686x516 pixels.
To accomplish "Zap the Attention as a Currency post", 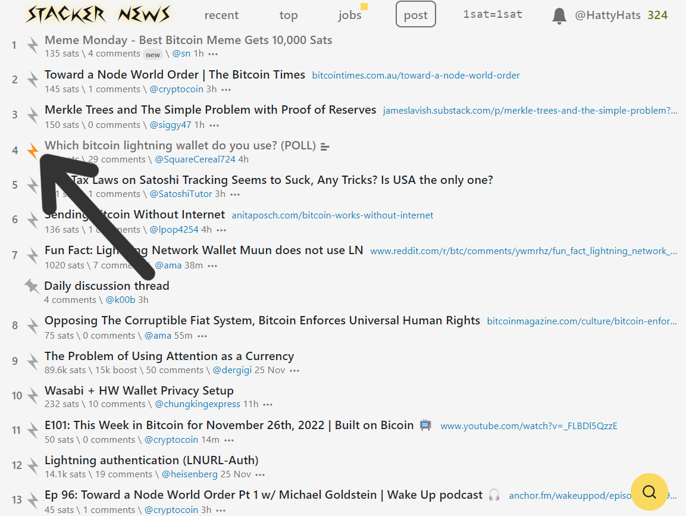I will [x=33, y=361].
